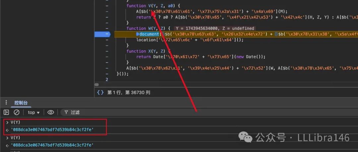Image resolution: width=358 pixels, height=152 pixels.
Task: Toggle the console sidebar panel icon
Action: click(x=6, y=112)
